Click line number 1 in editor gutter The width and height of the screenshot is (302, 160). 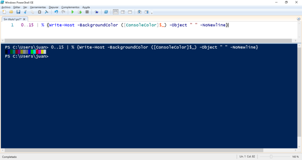click(x=12, y=25)
